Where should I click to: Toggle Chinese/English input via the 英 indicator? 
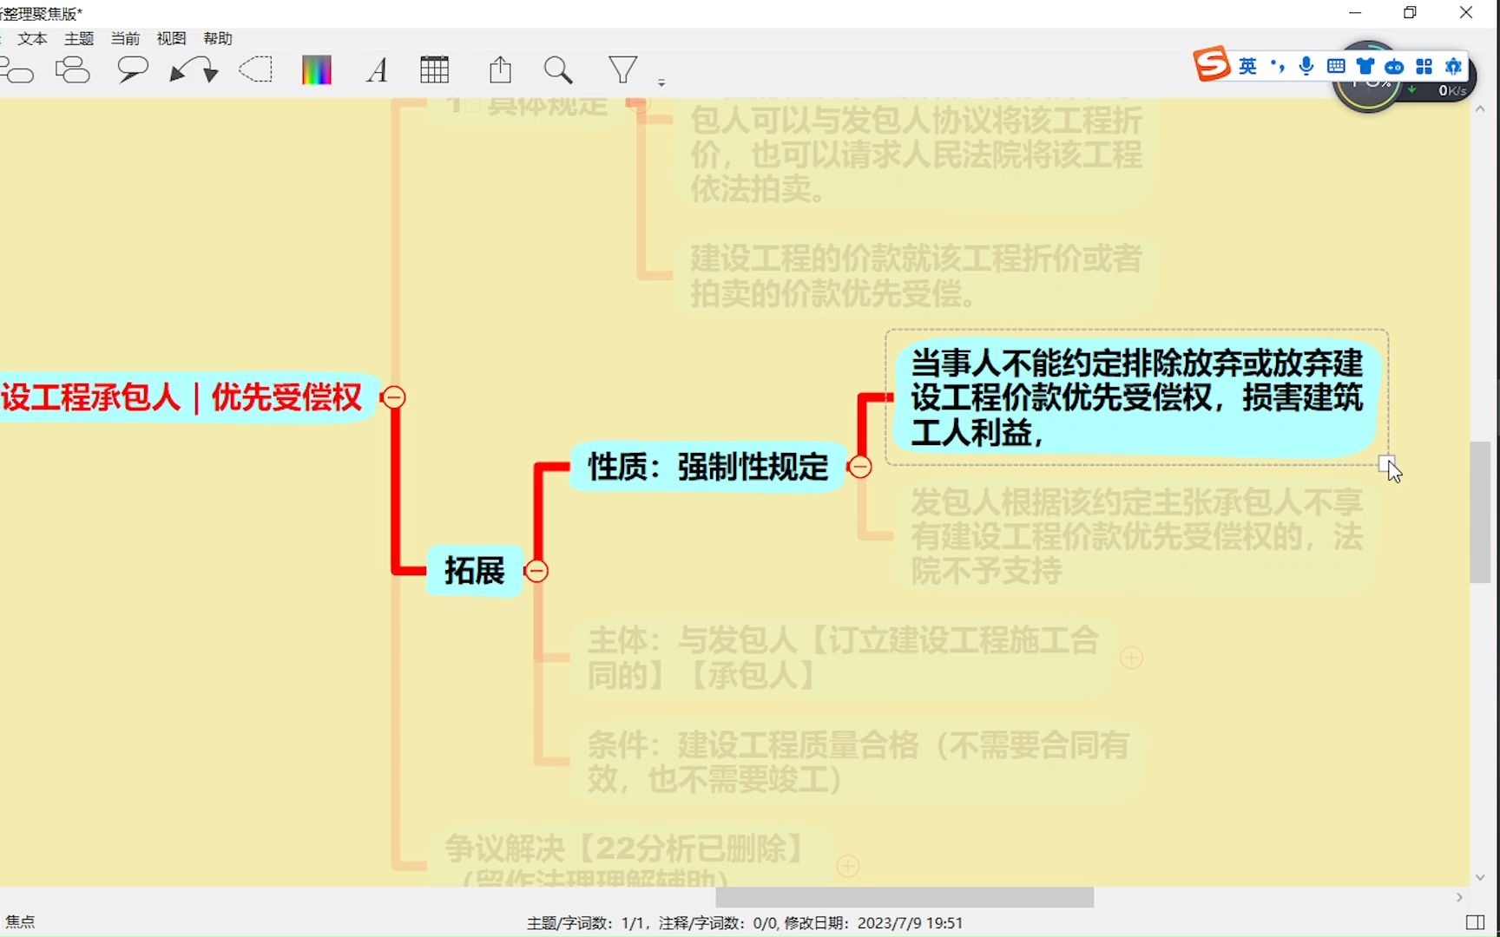[1247, 65]
